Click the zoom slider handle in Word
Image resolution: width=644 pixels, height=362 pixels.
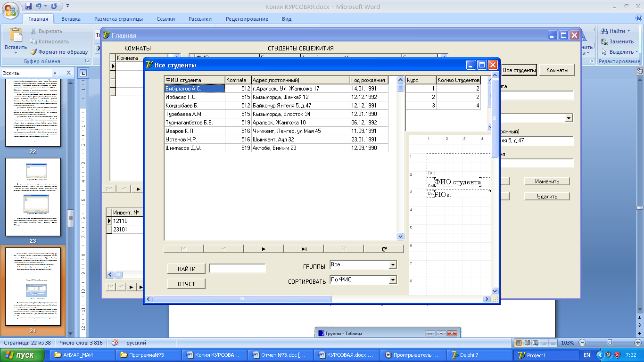pos(610,343)
